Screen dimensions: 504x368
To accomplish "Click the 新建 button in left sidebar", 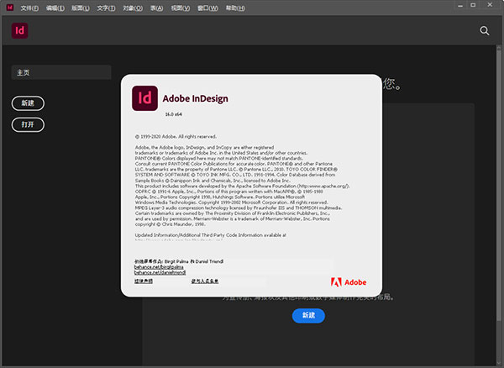I will click(x=28, y=103).
